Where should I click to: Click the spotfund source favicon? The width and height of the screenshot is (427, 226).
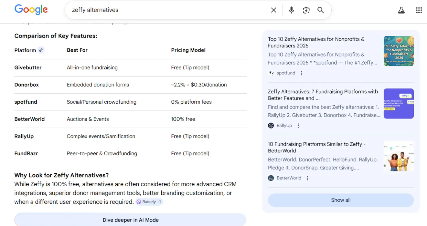(x=271, y=73)
